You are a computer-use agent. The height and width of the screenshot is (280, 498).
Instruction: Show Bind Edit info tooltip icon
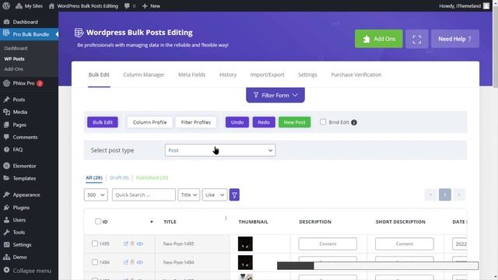point(354,123)
